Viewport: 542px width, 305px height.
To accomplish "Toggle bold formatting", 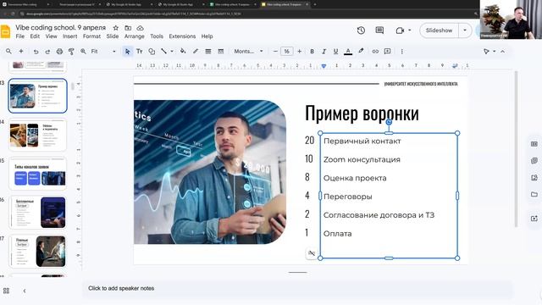I will pyautogui.click(x=312, y=51).
